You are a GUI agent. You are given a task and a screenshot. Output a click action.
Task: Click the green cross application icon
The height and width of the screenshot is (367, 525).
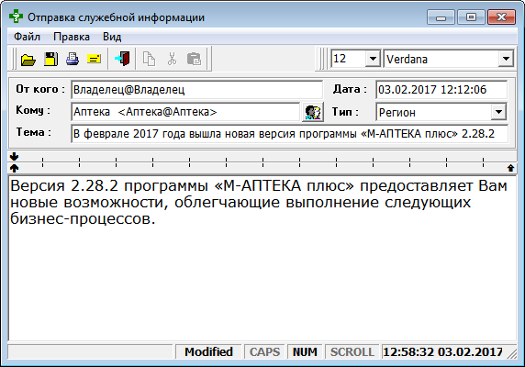coord(16,17)
